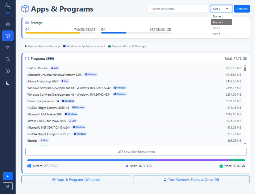
Task: Open the document icon below the play button
Action: click(8, 186)
